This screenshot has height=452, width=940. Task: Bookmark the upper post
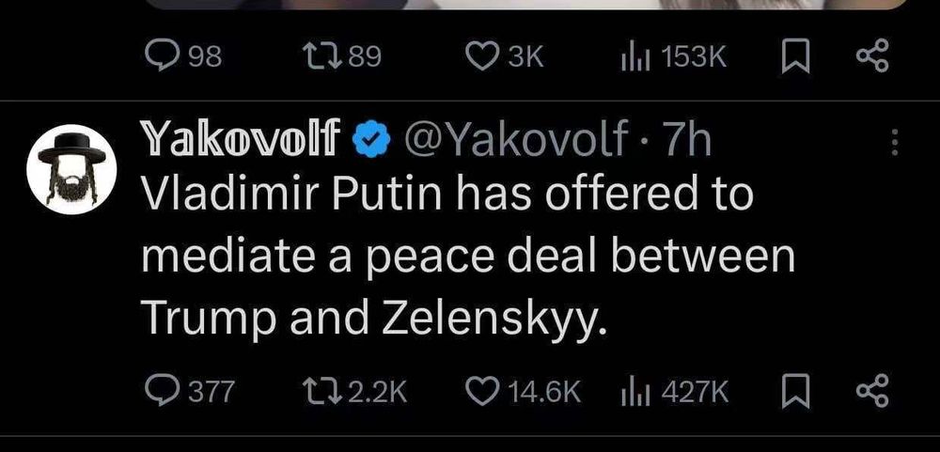(793, 58)
